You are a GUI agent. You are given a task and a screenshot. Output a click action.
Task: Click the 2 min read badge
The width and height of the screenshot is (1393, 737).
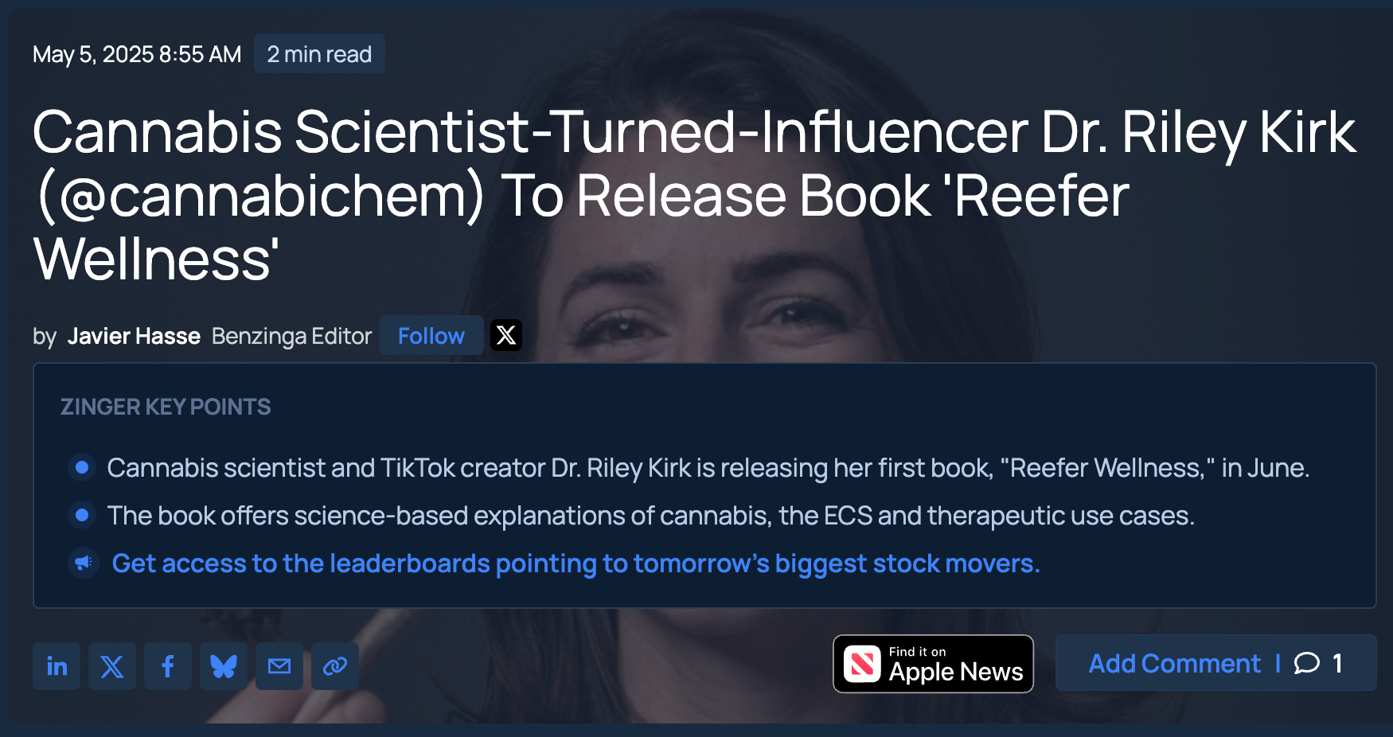[x=319, y=54]
